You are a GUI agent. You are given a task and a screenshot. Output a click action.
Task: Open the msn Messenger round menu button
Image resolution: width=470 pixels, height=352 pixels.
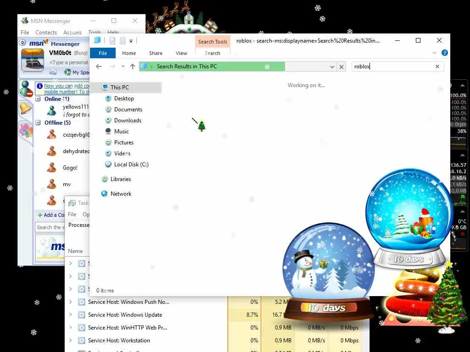(23, 43)
